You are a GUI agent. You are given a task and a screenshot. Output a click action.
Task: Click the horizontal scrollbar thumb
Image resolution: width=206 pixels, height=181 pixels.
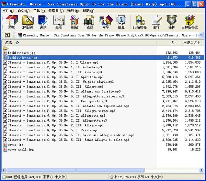pos(75,170)
